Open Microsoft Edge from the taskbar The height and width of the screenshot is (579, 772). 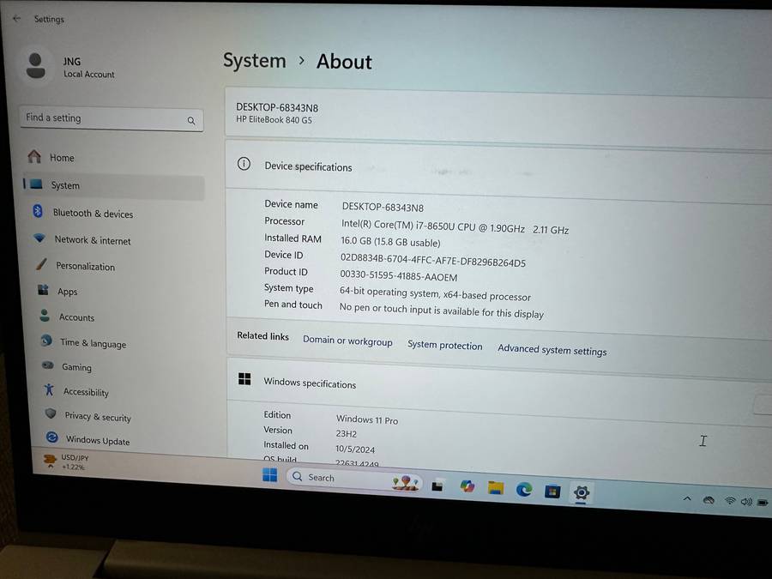[x=524, y=486]
